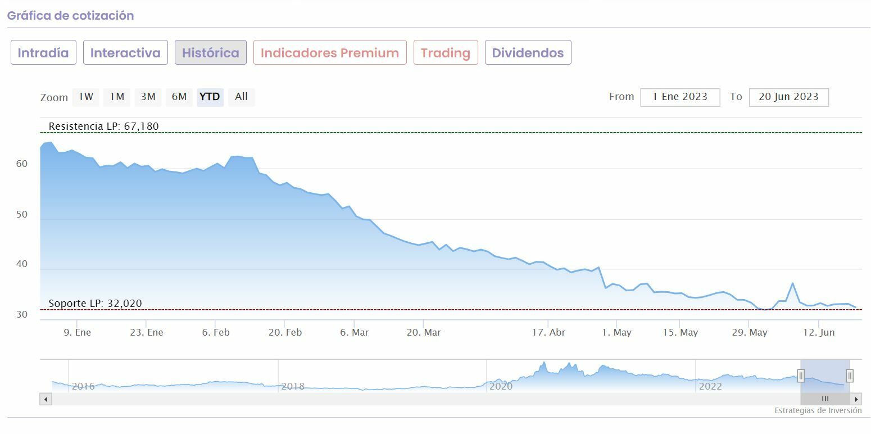Click the From date field

(x=680, y=97)
